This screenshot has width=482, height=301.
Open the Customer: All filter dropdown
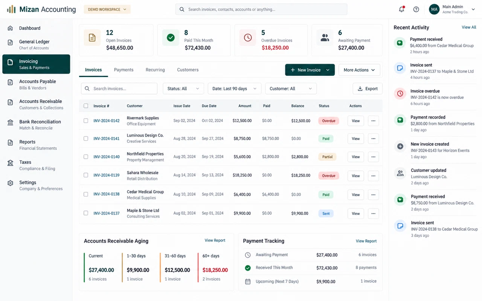(x=291, y=89)
